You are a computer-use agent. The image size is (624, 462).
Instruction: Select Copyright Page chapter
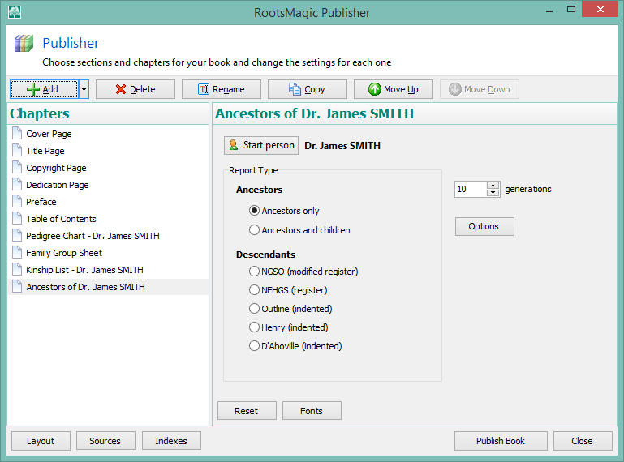tap(108, 168)
